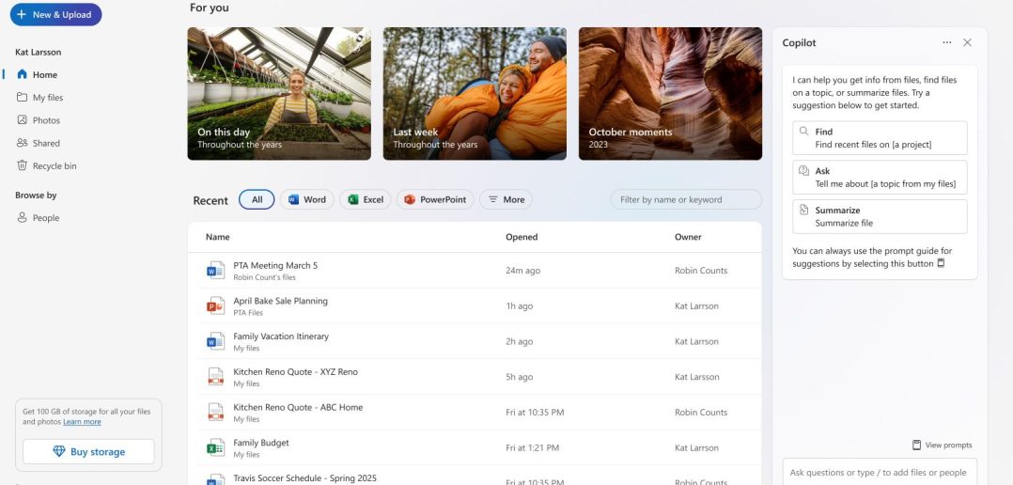Click the Filter by name or keyword field
This screenshot has height=485, width=1013.
(x=685, y=199)
